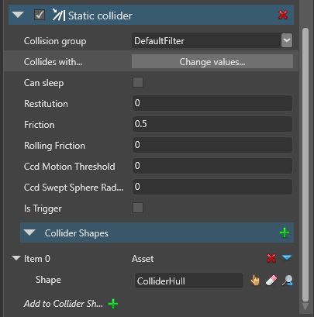The height and width of the screenshot is (317, 314).
Task: Add a new Collider Shape with plus icon
Action: pos(285,233)
